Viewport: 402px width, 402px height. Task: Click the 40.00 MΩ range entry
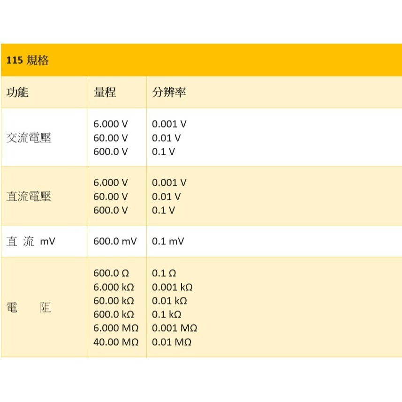115,342
